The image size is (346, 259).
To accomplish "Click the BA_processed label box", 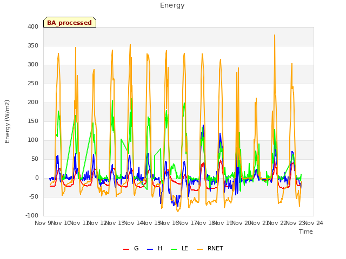I will click(70, 22).
